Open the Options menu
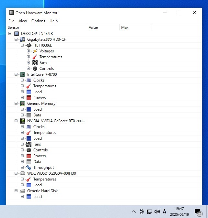Image resolution: width=208 pixels, height=218 pixels. click(x=38, y=21)
